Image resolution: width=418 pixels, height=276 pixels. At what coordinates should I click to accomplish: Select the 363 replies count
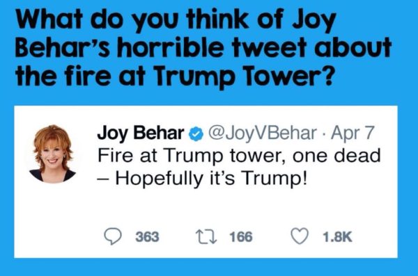(147, 237)
